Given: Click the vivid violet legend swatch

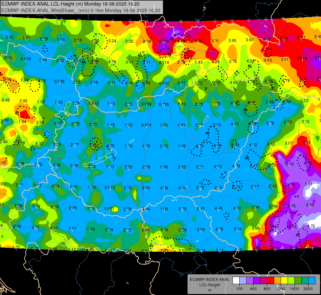Looking at the screenshot, I should pyautogui.click(x=257, y=280).
